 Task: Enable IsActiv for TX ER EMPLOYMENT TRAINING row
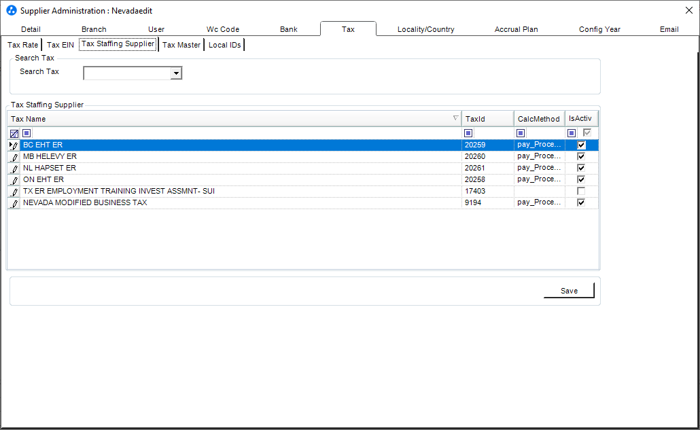click(581, 191)
